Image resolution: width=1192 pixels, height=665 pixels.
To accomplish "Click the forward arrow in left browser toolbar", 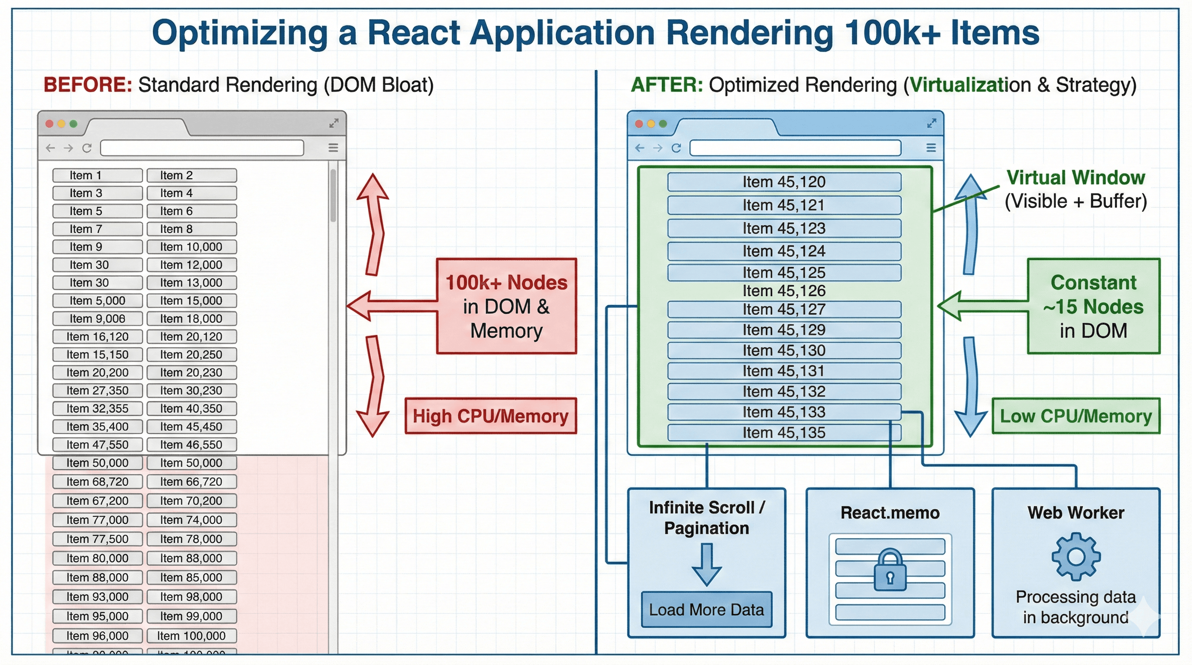I will click(68, 148).
